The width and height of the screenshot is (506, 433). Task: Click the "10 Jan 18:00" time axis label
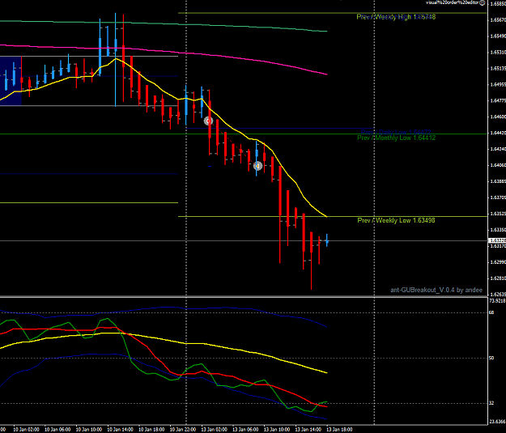point(151,430)
